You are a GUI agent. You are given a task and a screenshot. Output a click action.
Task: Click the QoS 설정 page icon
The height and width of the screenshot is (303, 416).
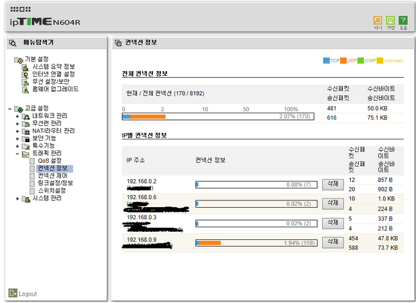(32, 161)
